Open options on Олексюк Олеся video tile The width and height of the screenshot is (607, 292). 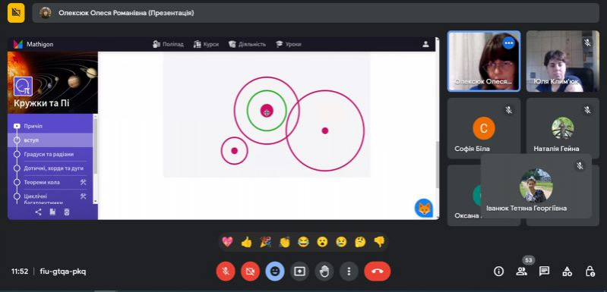[508, 43]
